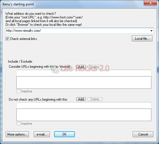
Task: Toggle Inactive checkbox under excluded URLs list
Action: 18,124
